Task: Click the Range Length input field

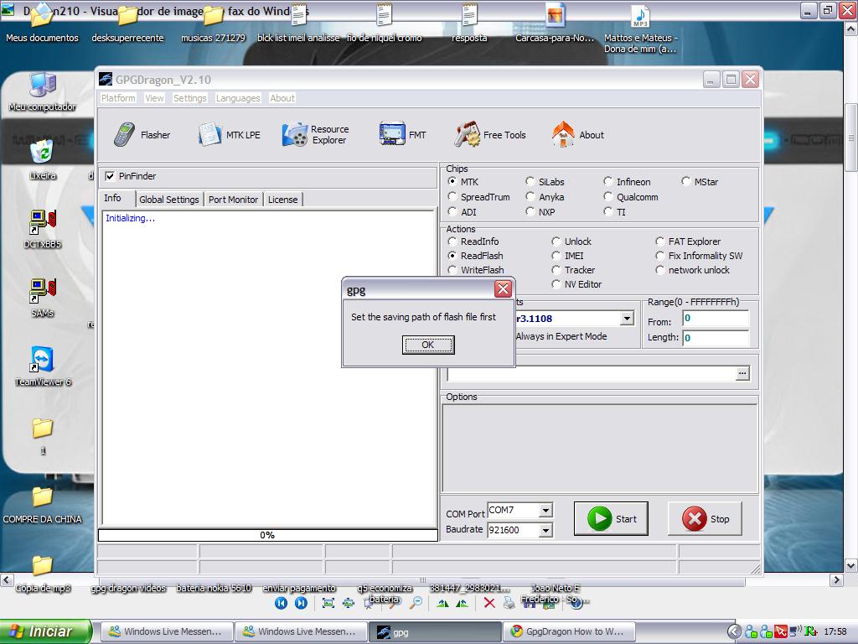Action: (716, 337)
